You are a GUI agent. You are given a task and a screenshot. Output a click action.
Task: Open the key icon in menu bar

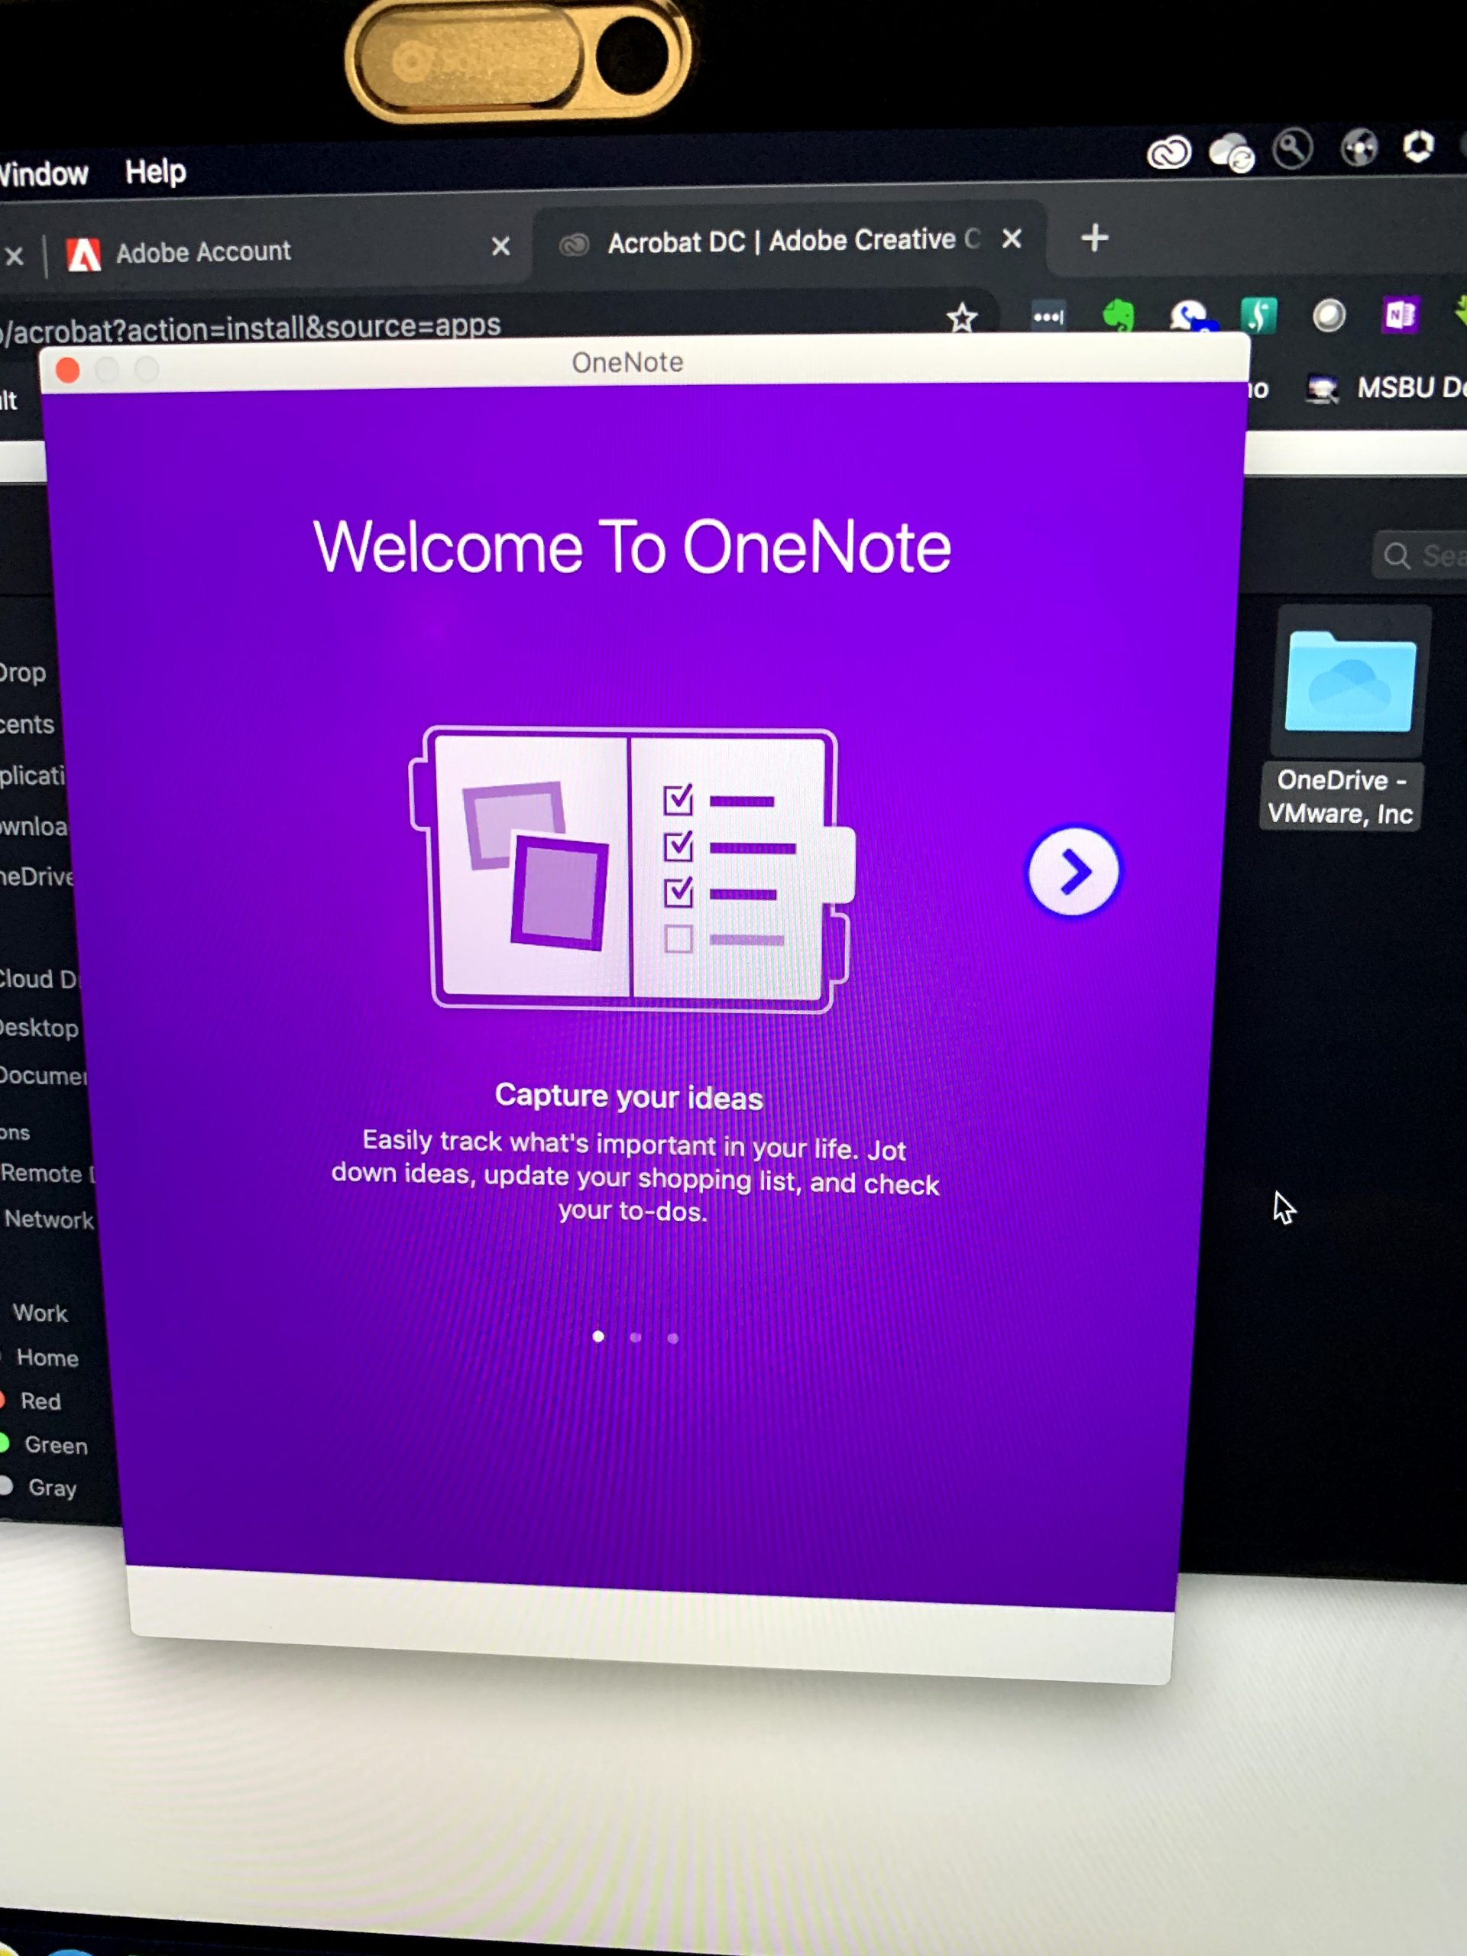click(x=1292, y=150)
